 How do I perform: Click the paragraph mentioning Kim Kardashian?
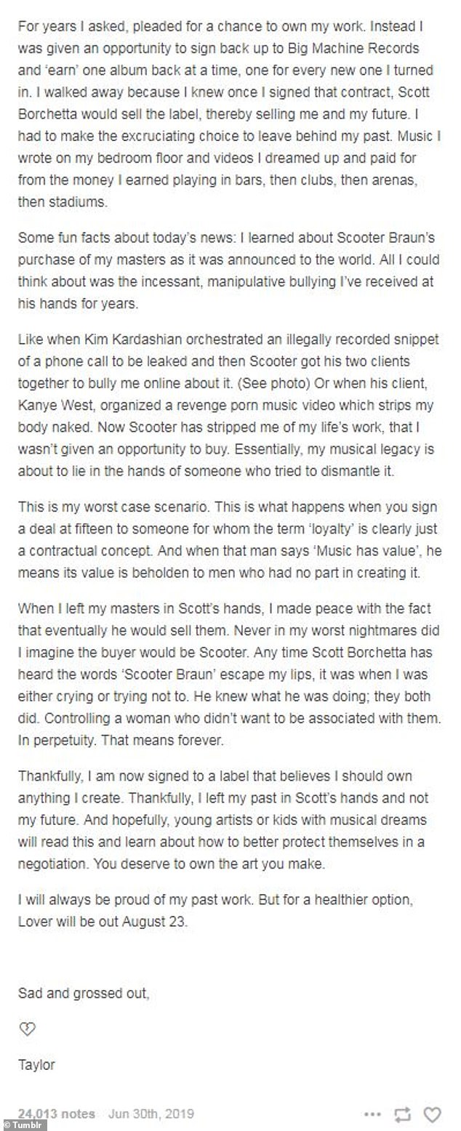click(225, 405)
